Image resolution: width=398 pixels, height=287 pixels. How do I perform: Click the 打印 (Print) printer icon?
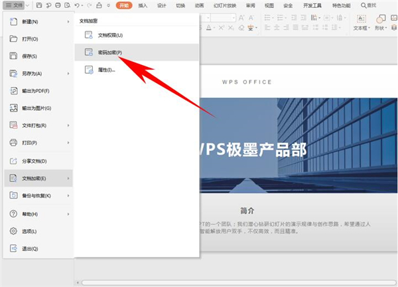pyautogui.click(x=14, y=143)
